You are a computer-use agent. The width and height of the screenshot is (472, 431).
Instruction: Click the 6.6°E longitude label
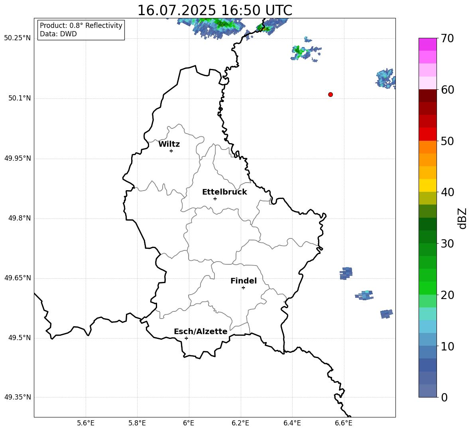[x=344, y=423]
